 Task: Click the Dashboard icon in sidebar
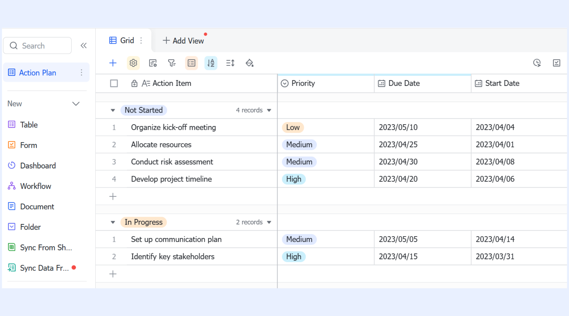tap(12, 165)
